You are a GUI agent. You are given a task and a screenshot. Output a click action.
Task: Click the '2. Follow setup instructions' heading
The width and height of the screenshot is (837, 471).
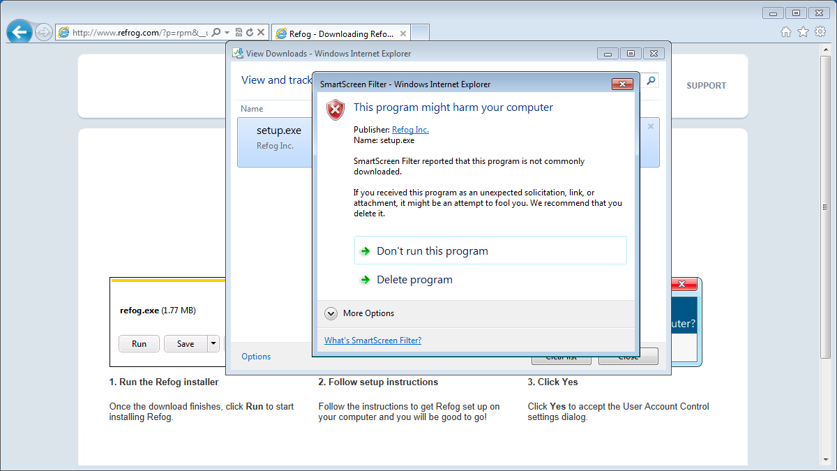(378, 382)
